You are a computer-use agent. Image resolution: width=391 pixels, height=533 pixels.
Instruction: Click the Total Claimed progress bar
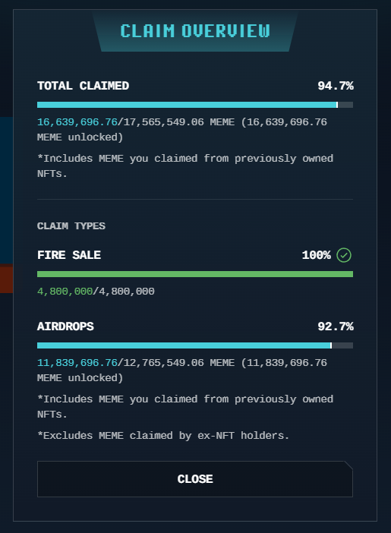click(x=195, y=105)
